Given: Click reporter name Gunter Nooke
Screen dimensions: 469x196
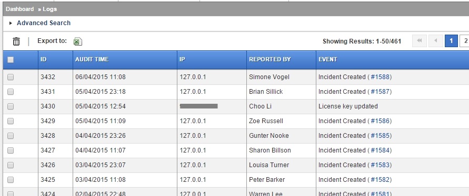Looking at the screenshot, I should pos(269,136).
